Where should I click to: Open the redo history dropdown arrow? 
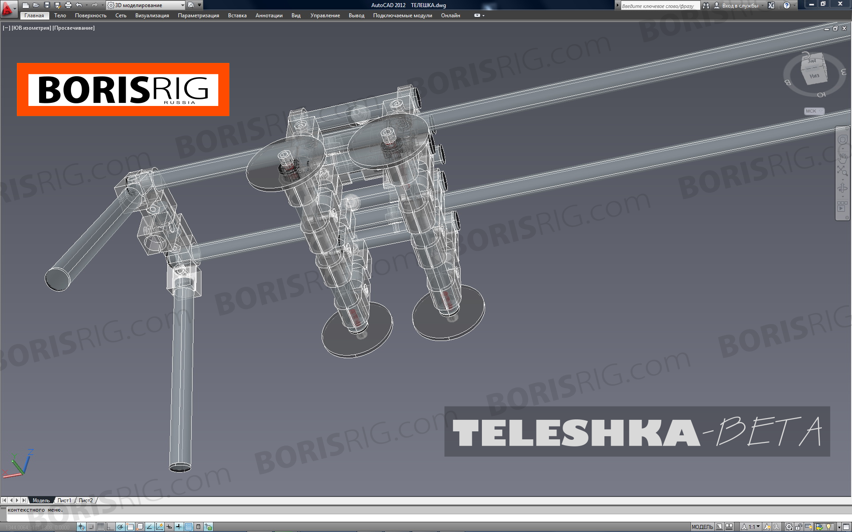coord(102,5)
